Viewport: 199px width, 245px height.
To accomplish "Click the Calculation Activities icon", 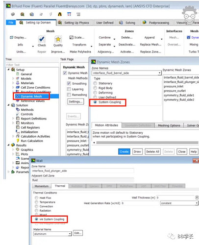I will (18, 136).
